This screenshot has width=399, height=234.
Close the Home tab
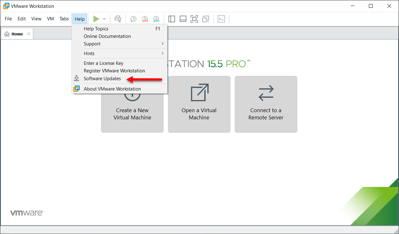[x=29, y=34]
